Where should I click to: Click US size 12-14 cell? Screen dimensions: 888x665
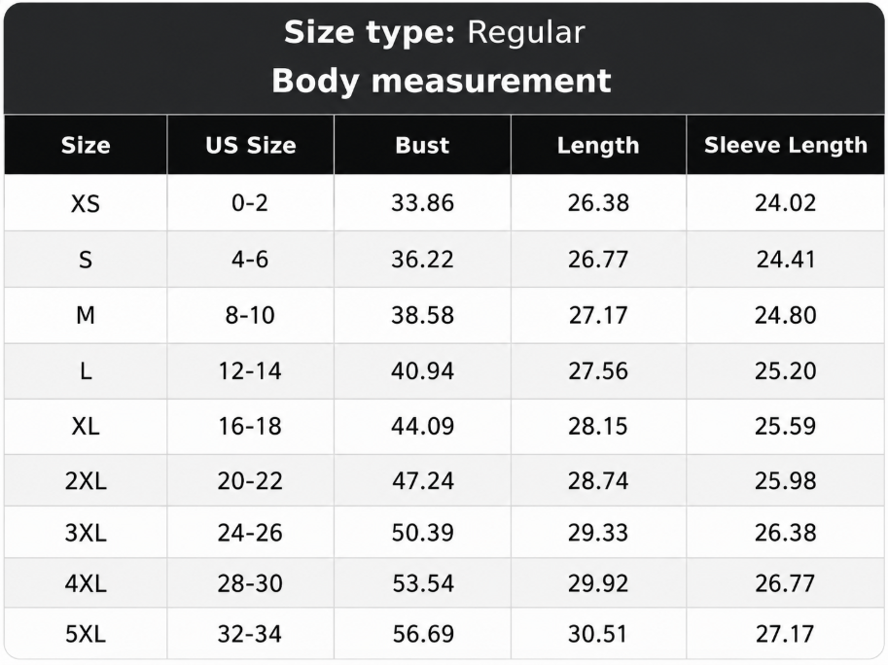point(250,370)
